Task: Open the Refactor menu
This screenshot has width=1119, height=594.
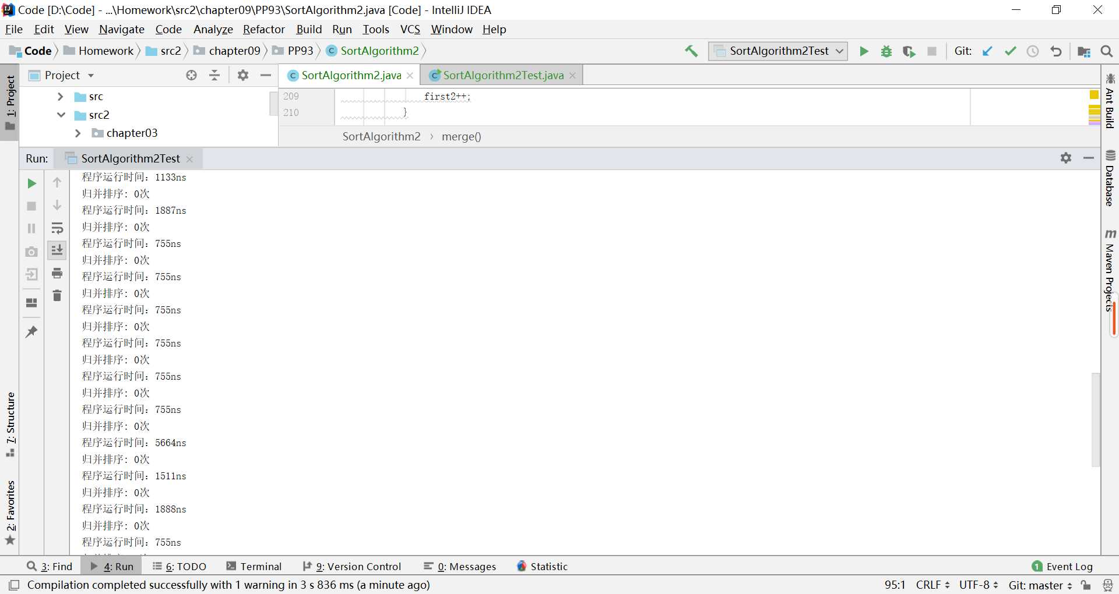Action: coord(264,29)
